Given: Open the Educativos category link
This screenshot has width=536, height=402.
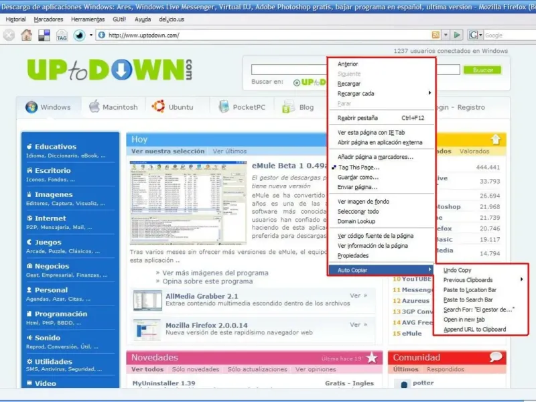Looking at the screenshot, I should [x=56, y=147].
